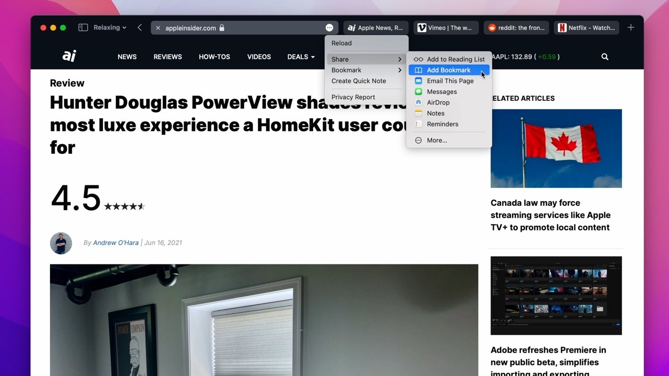Screen dimensions: 669x376
Task: Open the NEWS section
Action: 127,57
